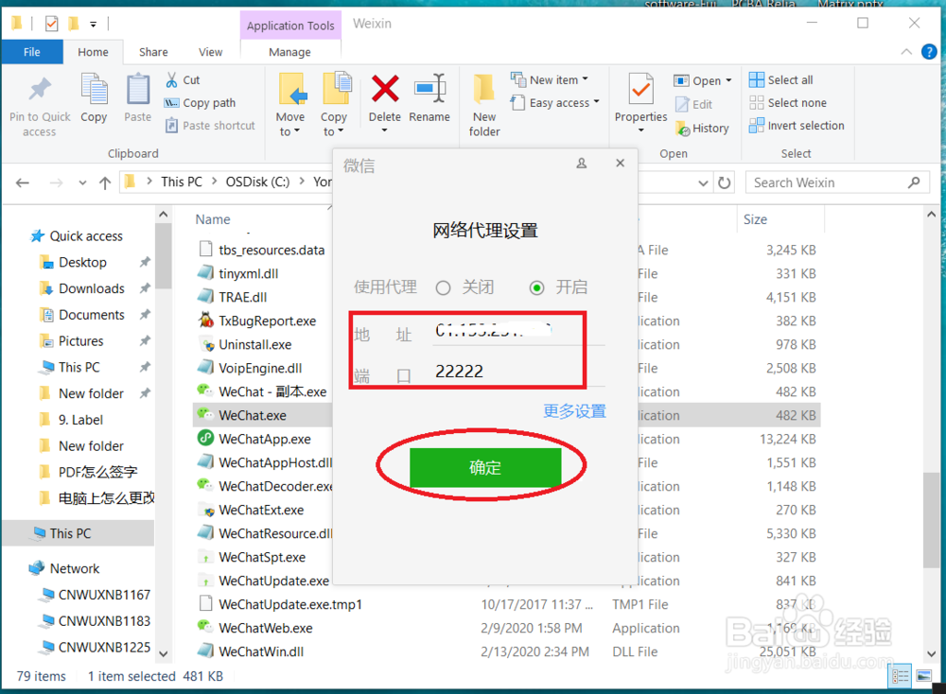Click the Delete red X icon
Viewport: 946px width, 694px height.
(385, 89)
